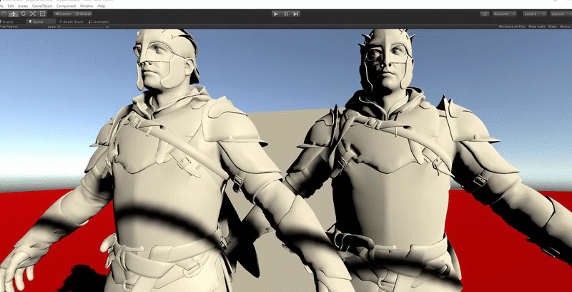The width and height of the screenshot is (572, 292).
Task: Switch to the Scene tab
Action: pyautogui.click(x=7, y=21)
